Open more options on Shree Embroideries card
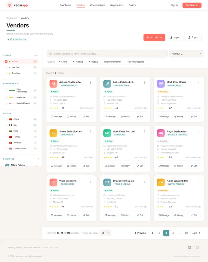Viewport: 208px width, 262px height. [x=91, y=132]
